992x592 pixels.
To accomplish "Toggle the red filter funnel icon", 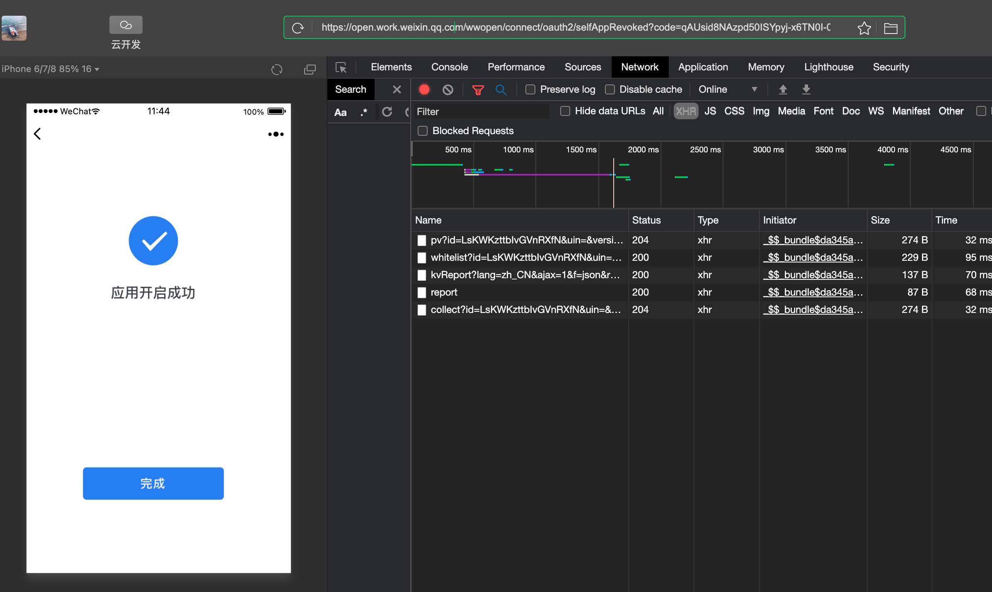I will [x=478, y=89].
